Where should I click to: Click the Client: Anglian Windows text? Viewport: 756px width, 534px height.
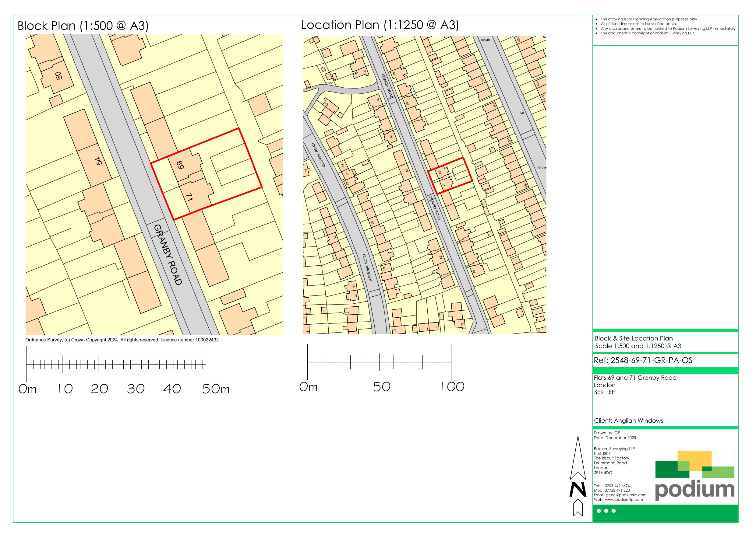[x=628, y=421]
